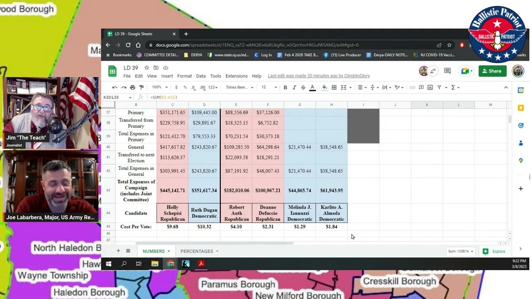The height and width of the screenshot is (299, 532).
Task: Open a new browser tab
Action: coord(186,34)
